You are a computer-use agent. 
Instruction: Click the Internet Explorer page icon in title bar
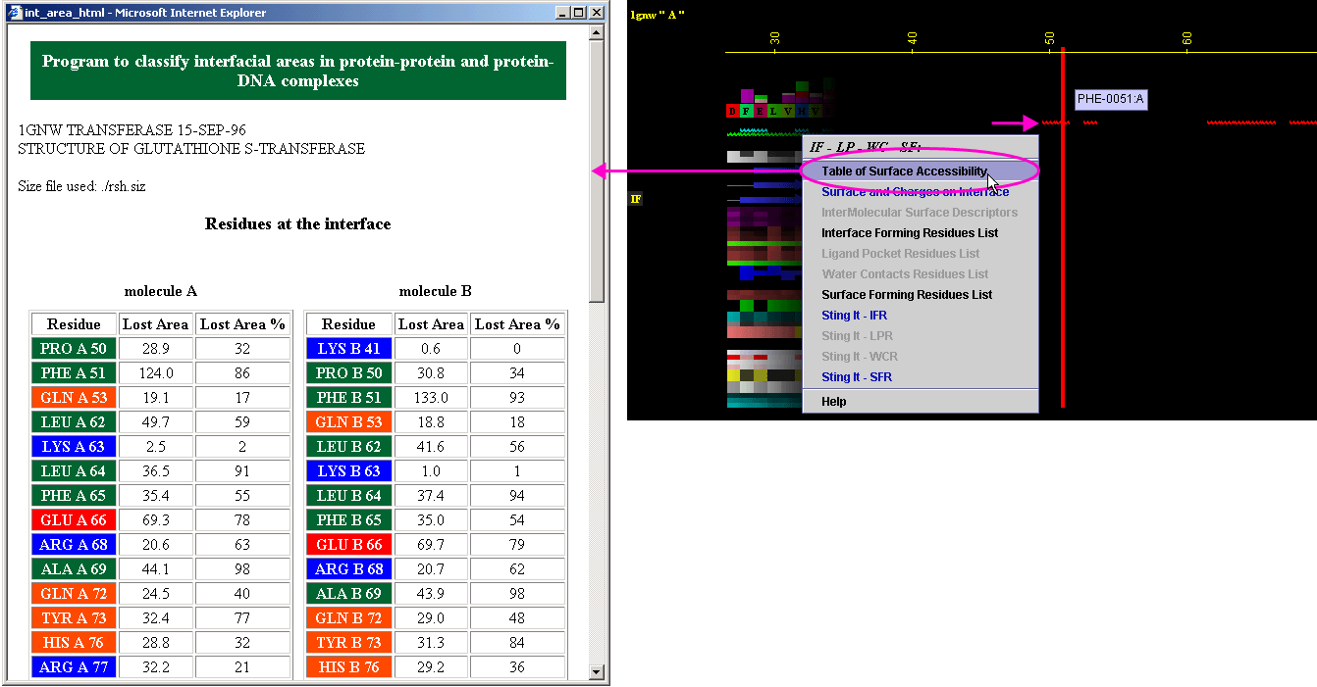click(x=13, y=13)
